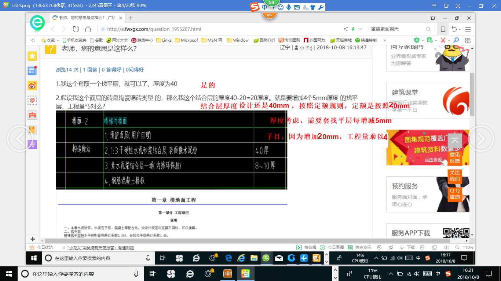Click the page horizontal scrollbar

click(x=248, y=240)
